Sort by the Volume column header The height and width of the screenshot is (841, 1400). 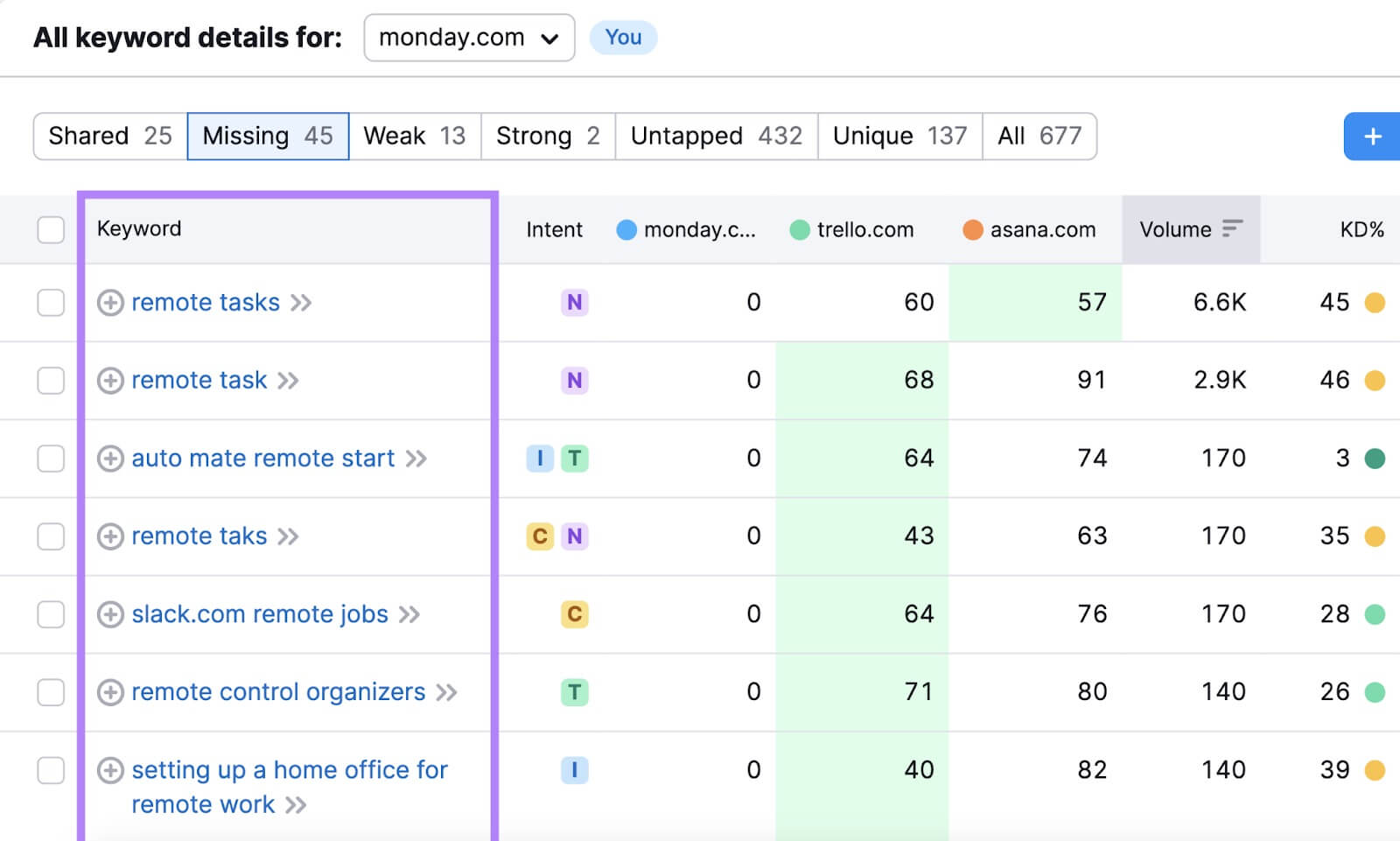coord(1191,229)
